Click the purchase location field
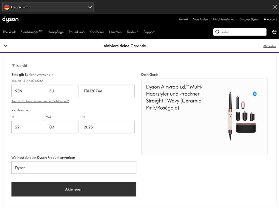 click(x=74, y=168)
